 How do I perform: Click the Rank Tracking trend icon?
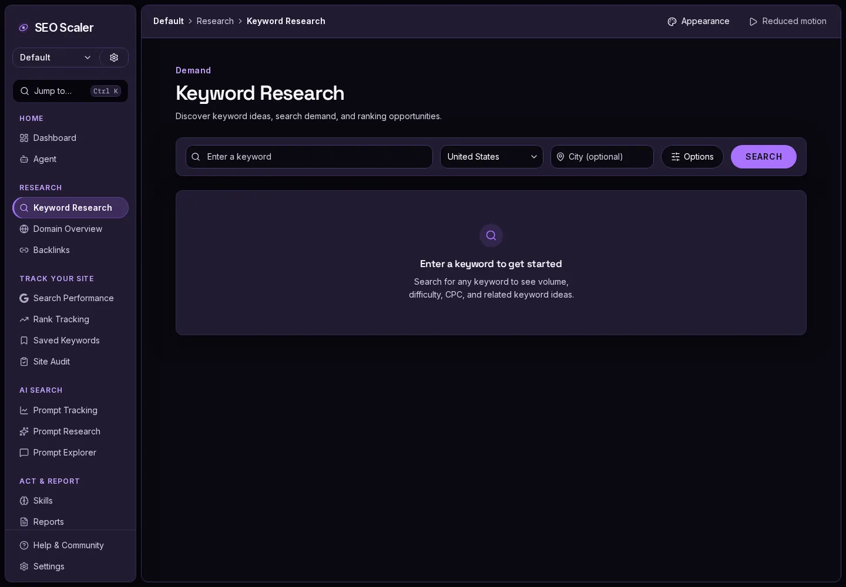pyautogui.click(x=24, y=319)
